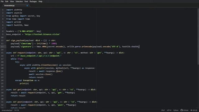The width and height of the screenshot is (199, 112).
Task: Click 'import asyncio' on line 2
Action: pos(14,13)
